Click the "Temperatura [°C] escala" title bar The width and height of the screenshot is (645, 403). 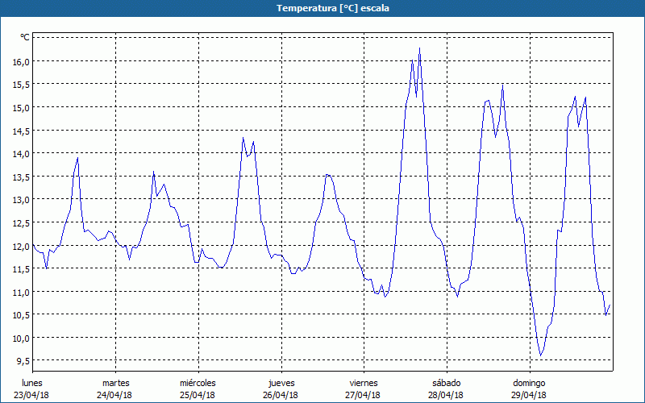tap(322, 8)
